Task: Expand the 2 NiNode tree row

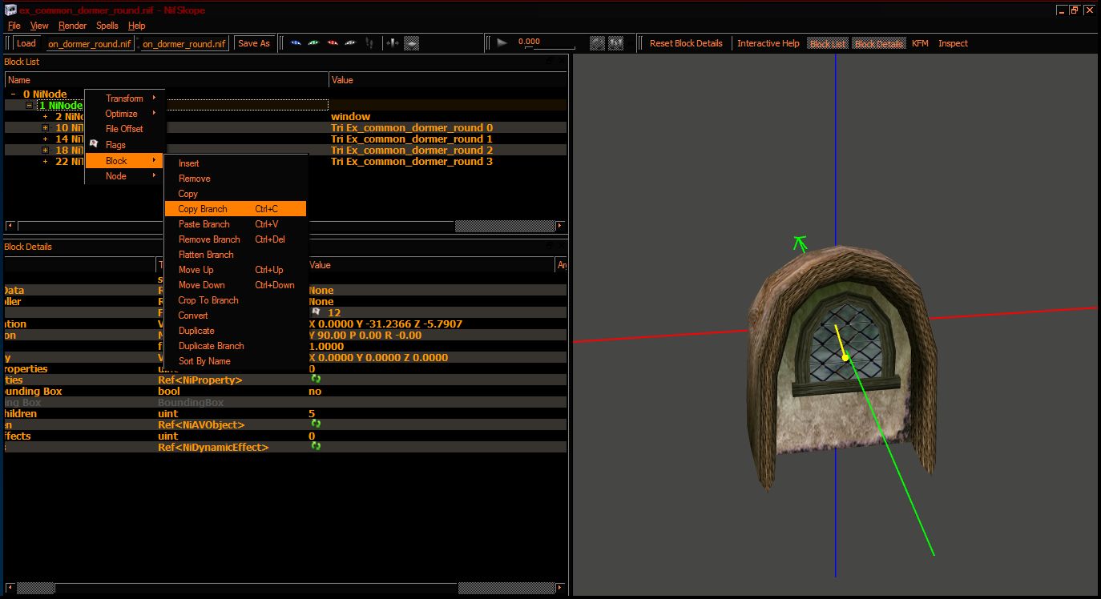Action: point(45,117)
